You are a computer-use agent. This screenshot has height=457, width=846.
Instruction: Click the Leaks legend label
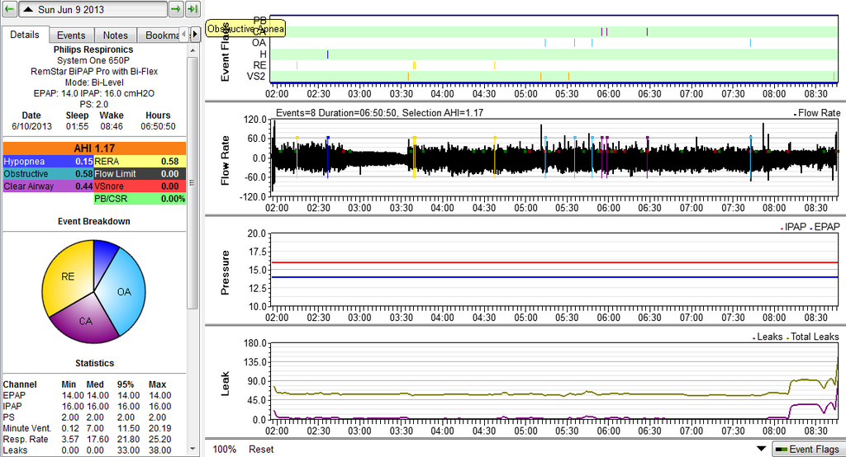[x=769, y=337]
